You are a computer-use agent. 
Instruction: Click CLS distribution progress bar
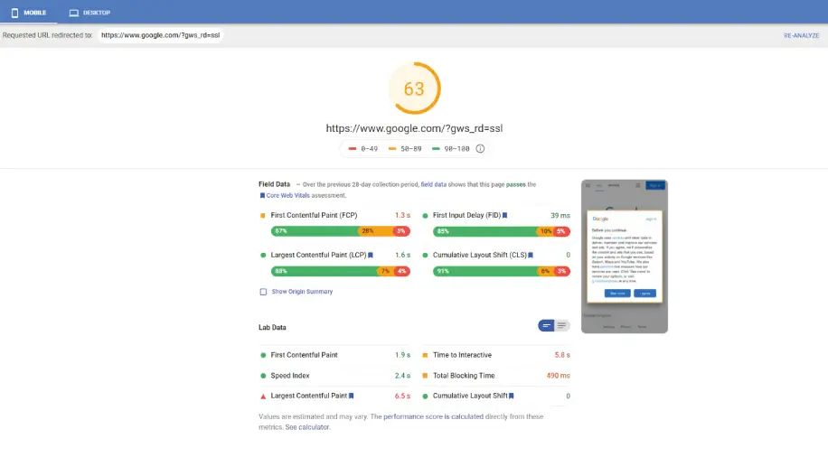(x=502, y=271)
